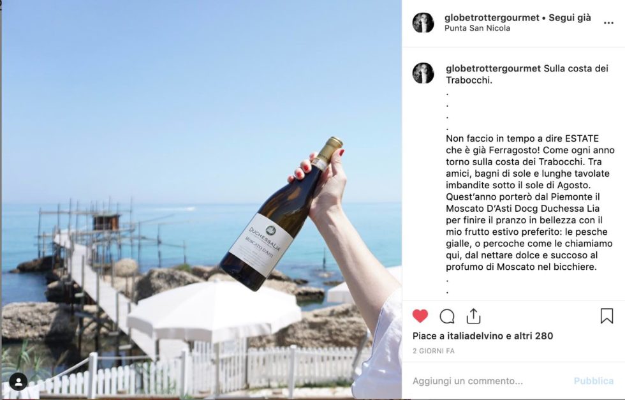Open the 2 GIORNI FA timestamp
625x400 pixels.
(433, 351)
